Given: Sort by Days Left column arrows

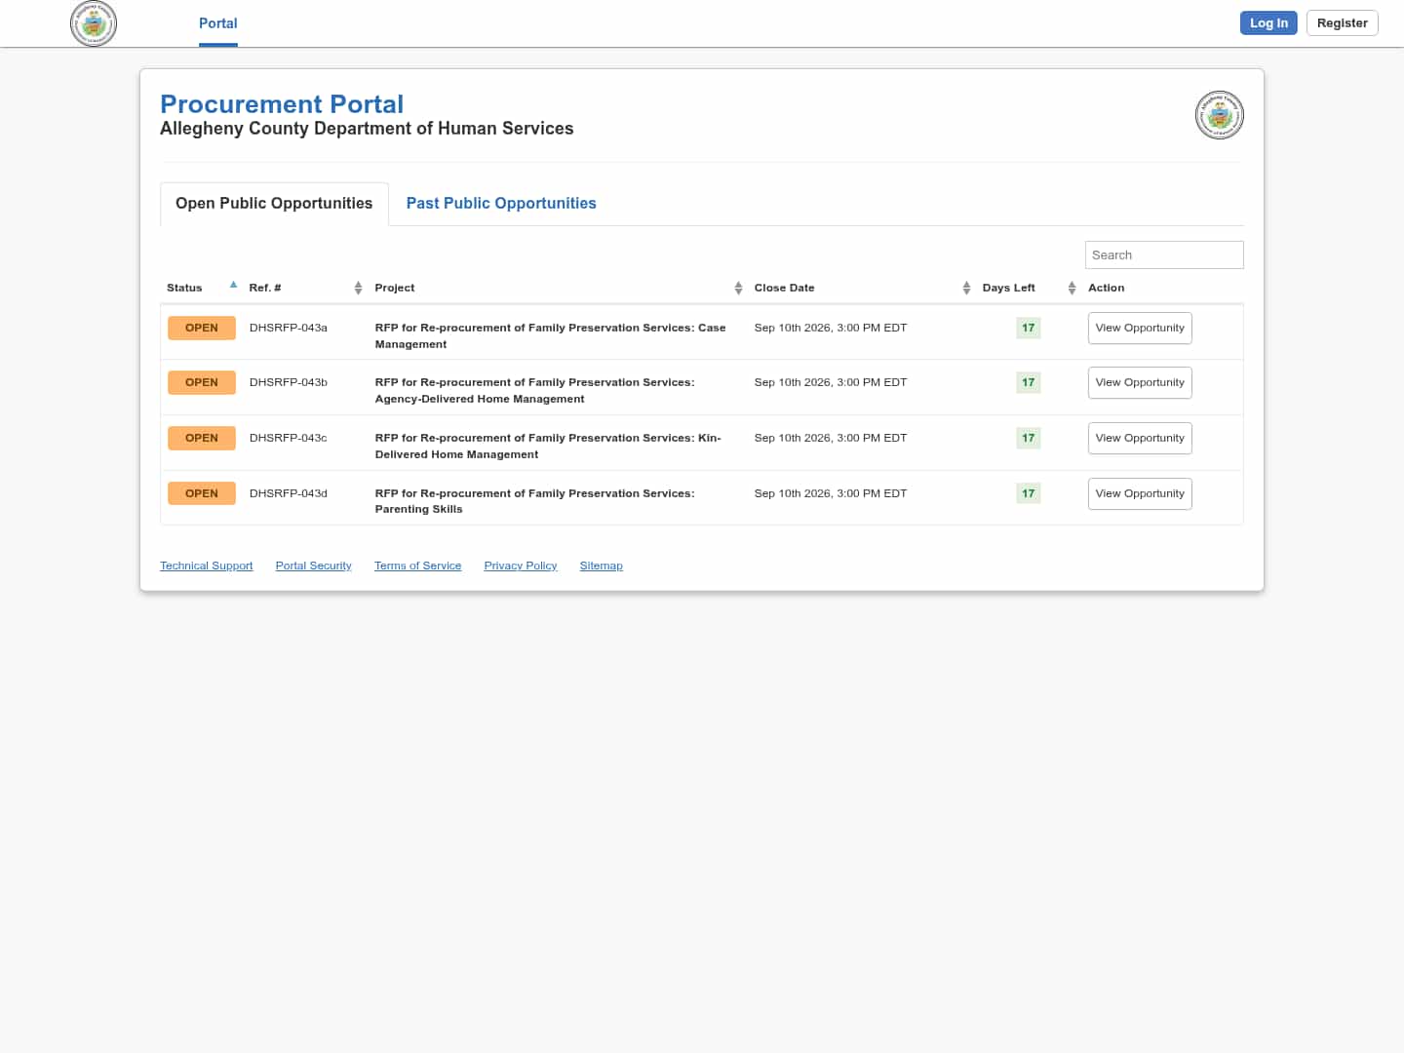Looking at the screenshot, I should [x=1072, y=288].
